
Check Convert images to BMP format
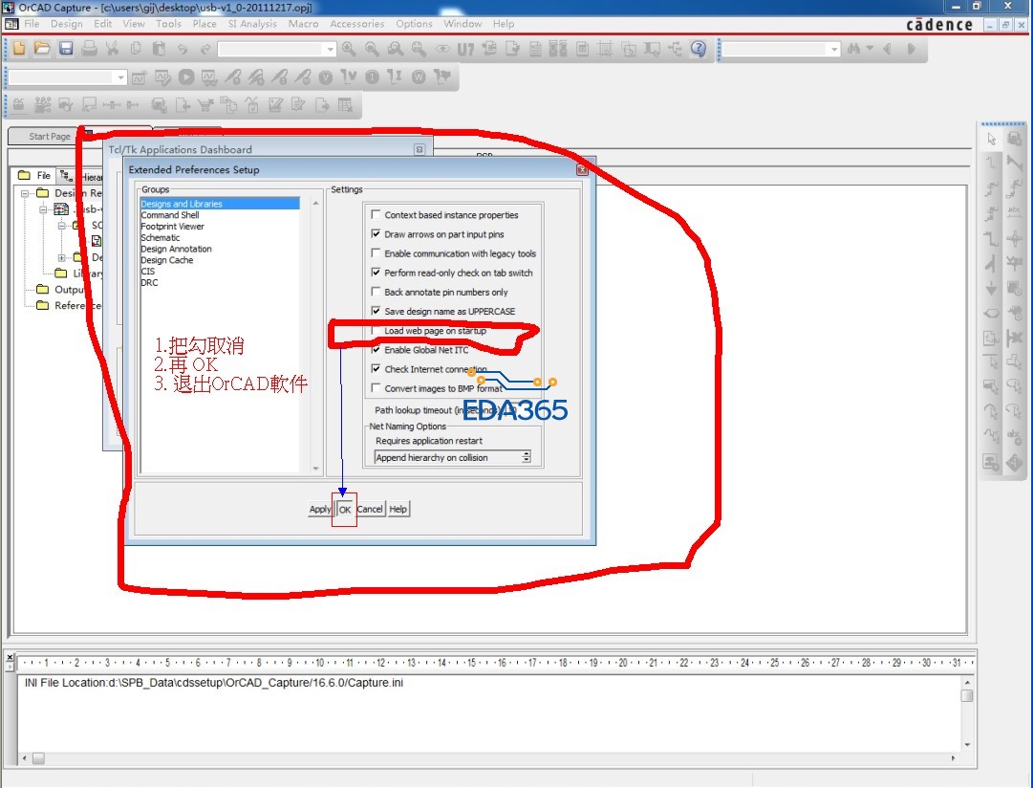[377, 387]
